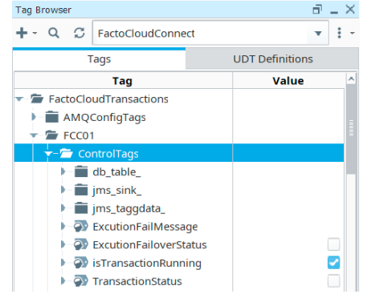Select the db_table_ folder icon
The image size is (371, 302).
coord(81,171)
